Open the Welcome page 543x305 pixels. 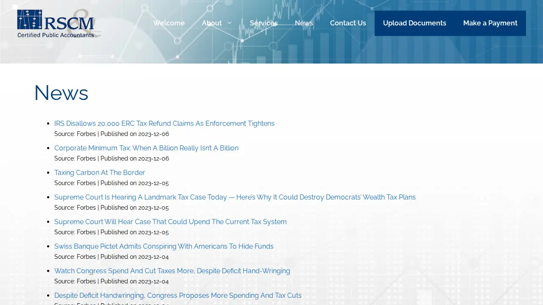click(x=169, y=23)
